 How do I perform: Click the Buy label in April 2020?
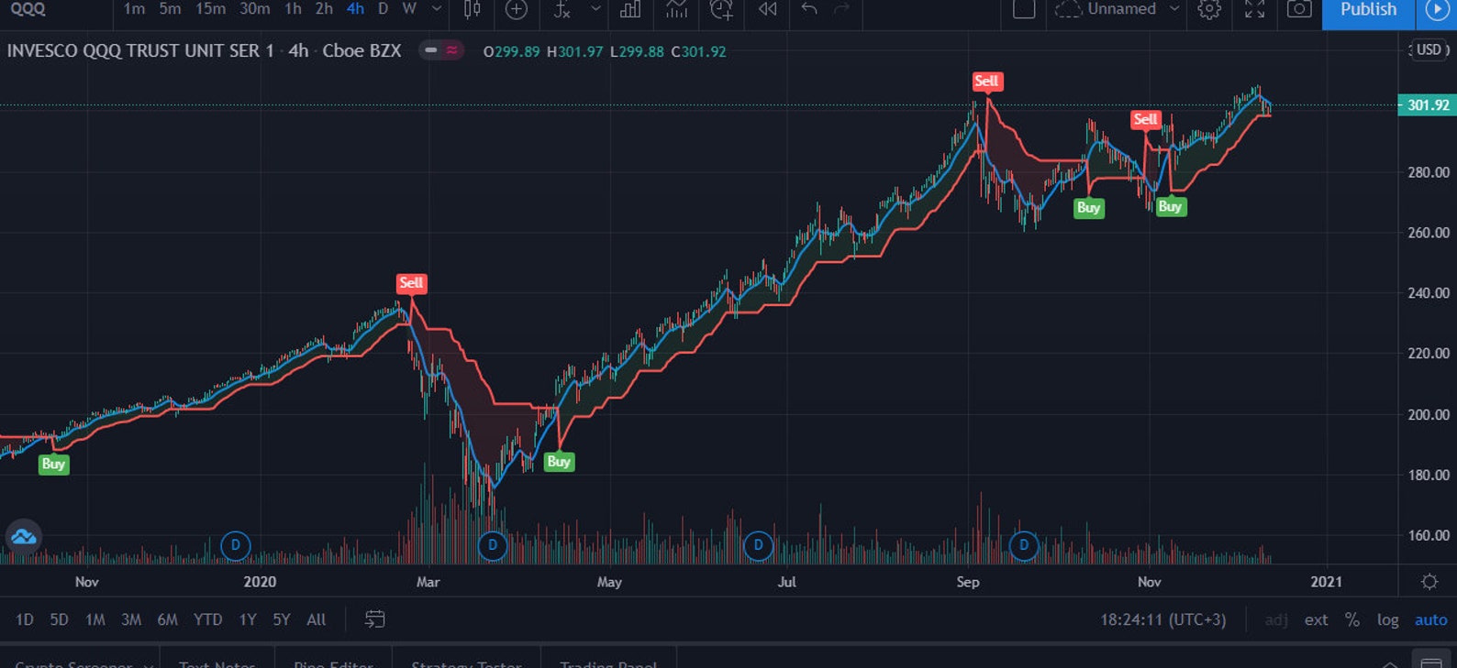559,461
